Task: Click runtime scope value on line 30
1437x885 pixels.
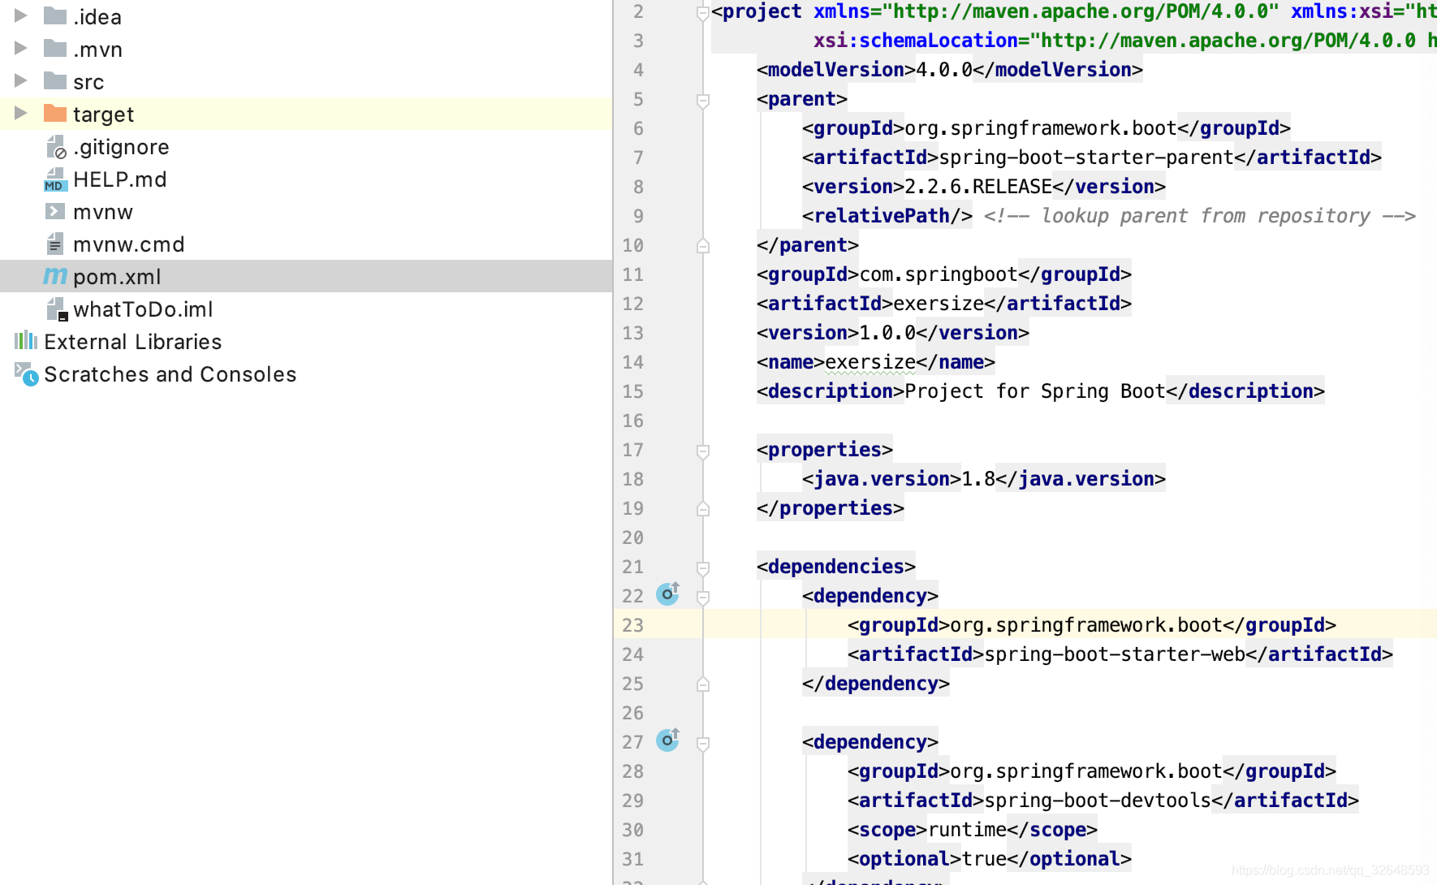Action: point(967,830)
